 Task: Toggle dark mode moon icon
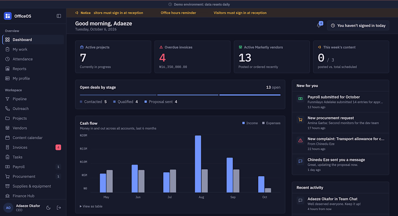tap(48, 208)
